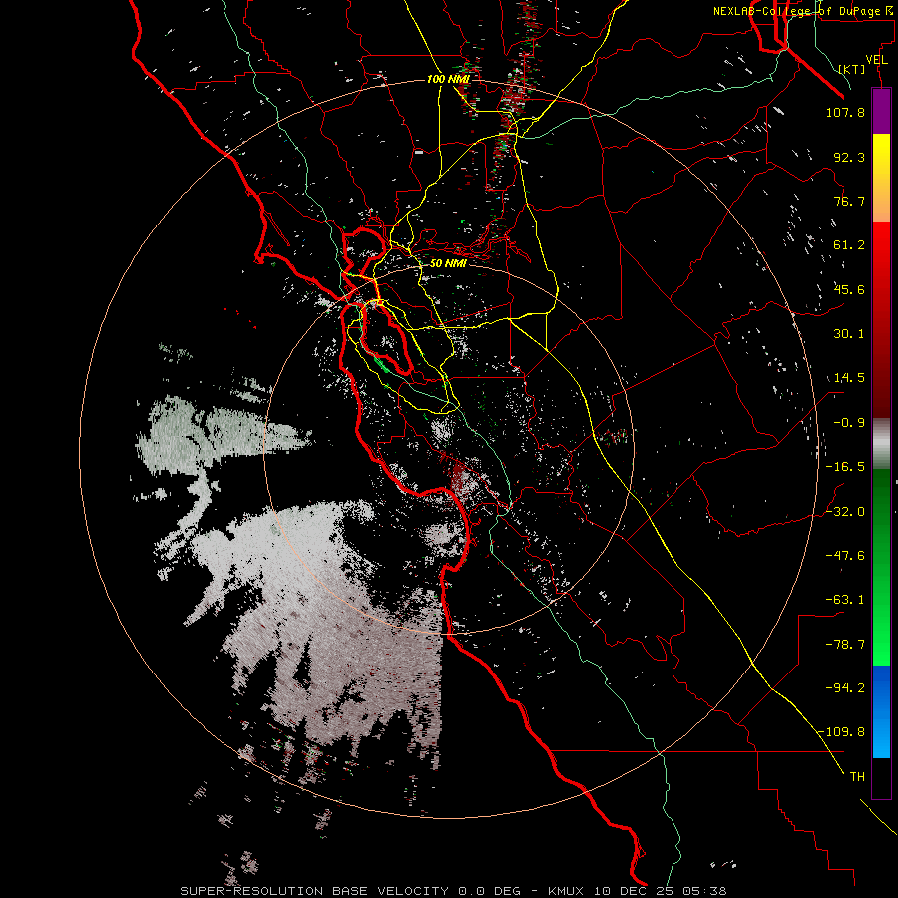Click the VEL legend title
This screenshot has width=898, height=898.
pos(877,60)
